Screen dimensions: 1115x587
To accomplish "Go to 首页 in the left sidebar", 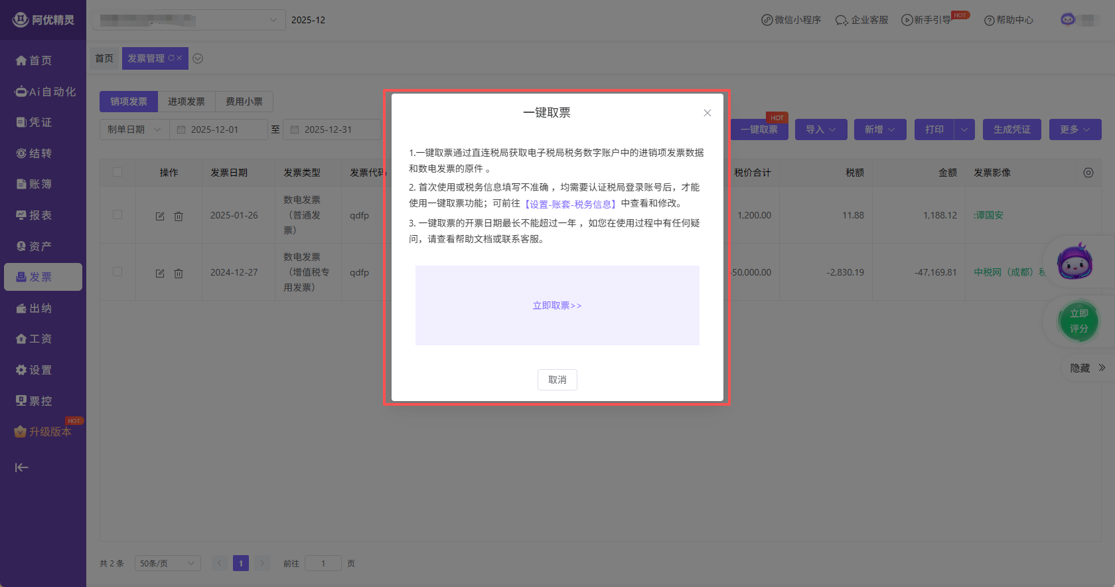I will (x=43, y=60).
